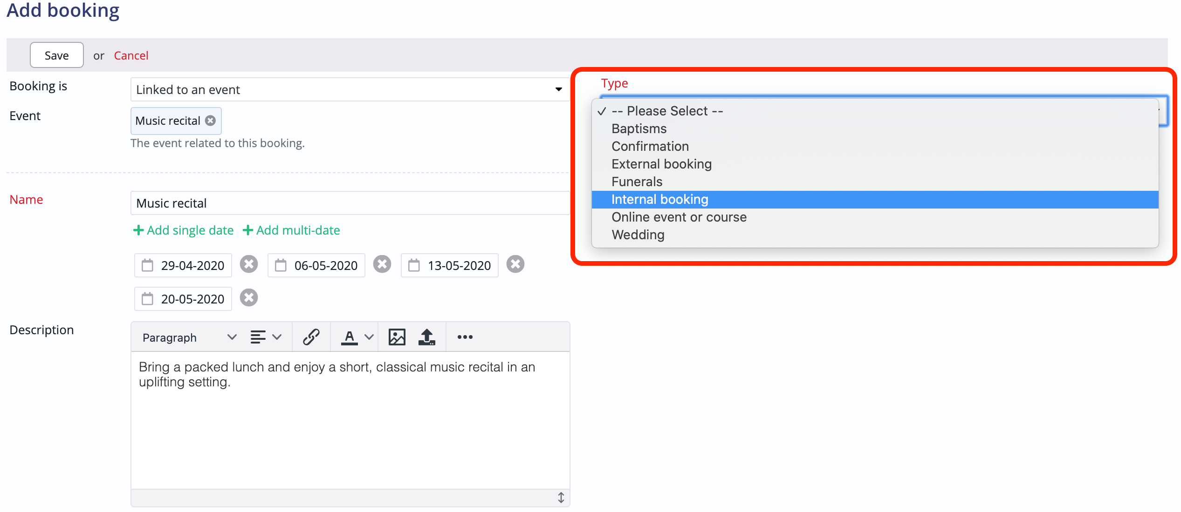Insert a hyperlink in the description editor

(310, 337)
